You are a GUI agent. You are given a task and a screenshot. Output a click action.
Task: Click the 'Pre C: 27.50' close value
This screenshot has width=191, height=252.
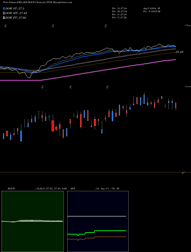coord(119,18)
